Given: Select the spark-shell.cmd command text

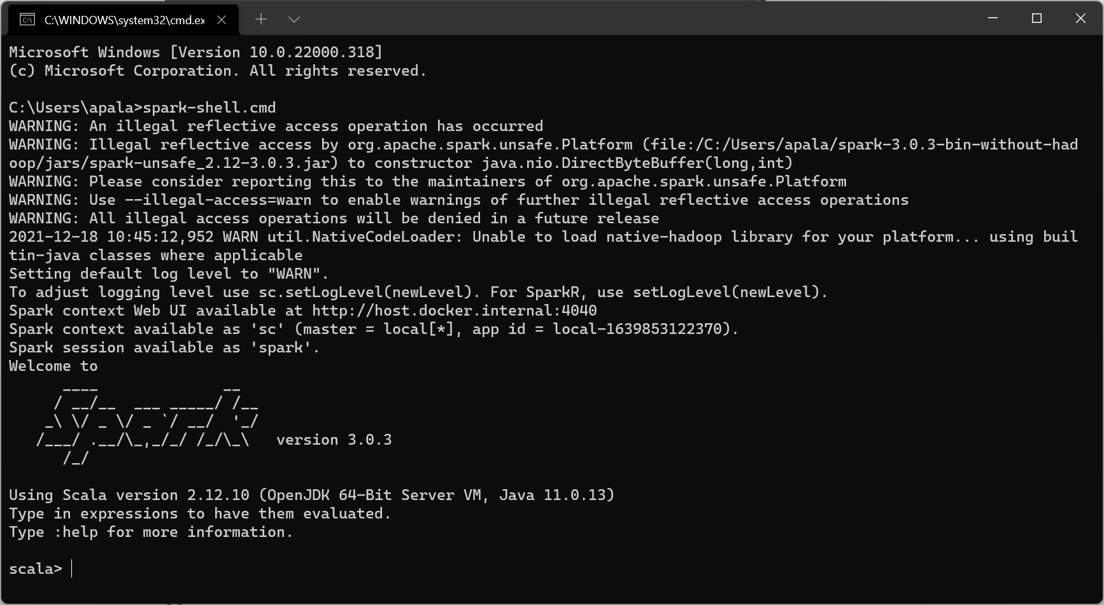Looking at the screenshot, I should point(209,107).
